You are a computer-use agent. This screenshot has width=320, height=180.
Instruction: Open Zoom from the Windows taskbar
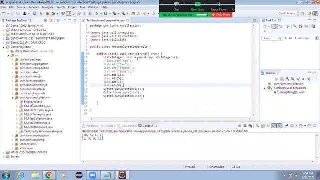pos(92,175)
